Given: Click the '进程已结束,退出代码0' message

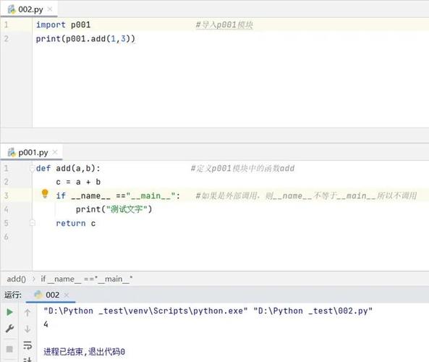Looking at the screenshot, I should pos(84,352).
